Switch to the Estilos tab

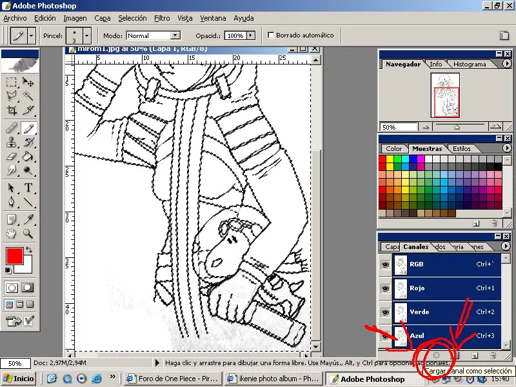(x=461, y=149)
